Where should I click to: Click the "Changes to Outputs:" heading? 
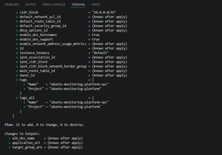(x=22, y=134)
